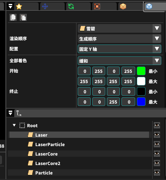Click end max blue value 255 field
166x180 pixels.
tap(113, 102)
